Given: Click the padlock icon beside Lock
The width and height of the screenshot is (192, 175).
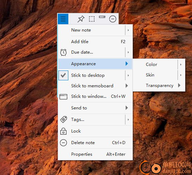Looking at the screenshot, I should tap(63, 131).
